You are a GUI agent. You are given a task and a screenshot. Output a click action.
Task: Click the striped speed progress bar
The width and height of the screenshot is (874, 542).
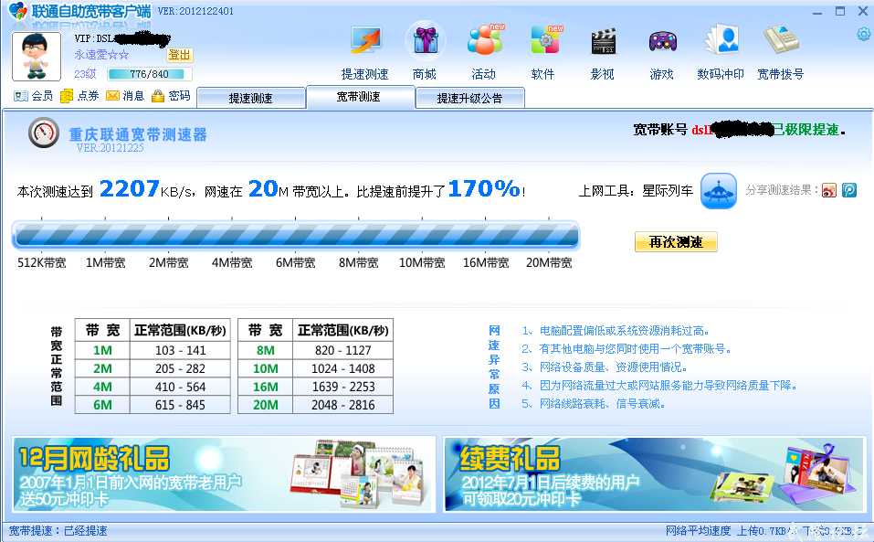click(295, 235)
